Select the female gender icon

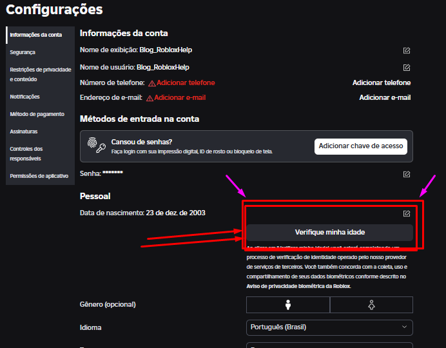coord(371,305)
